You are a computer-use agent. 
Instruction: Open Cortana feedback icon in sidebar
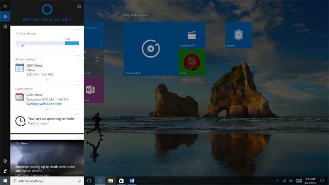coord(5,171)
